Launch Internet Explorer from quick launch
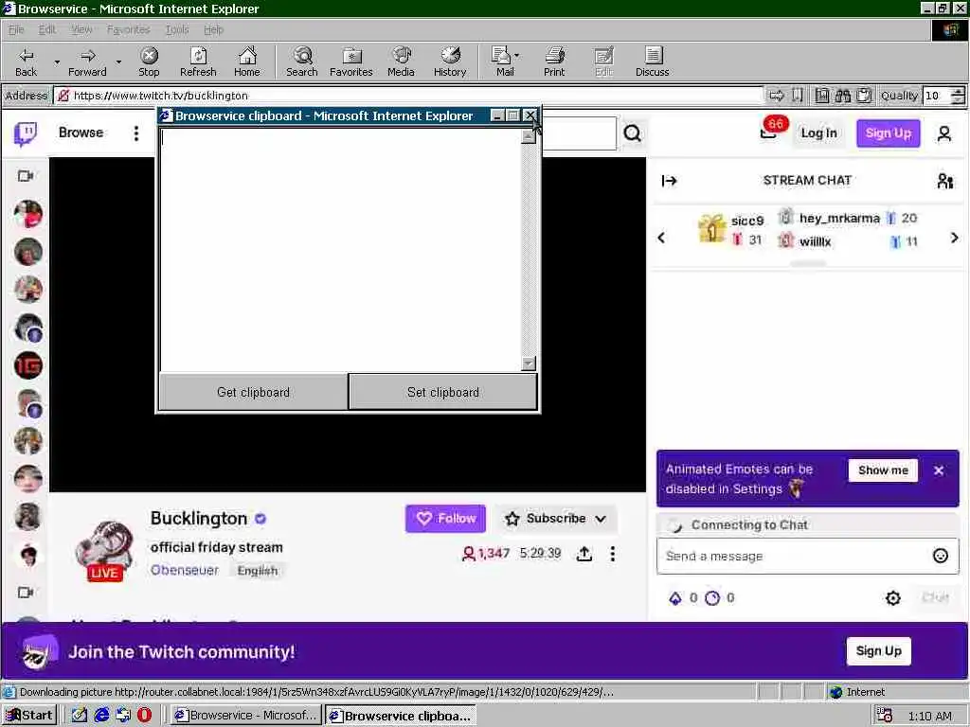 coord(101,716)
